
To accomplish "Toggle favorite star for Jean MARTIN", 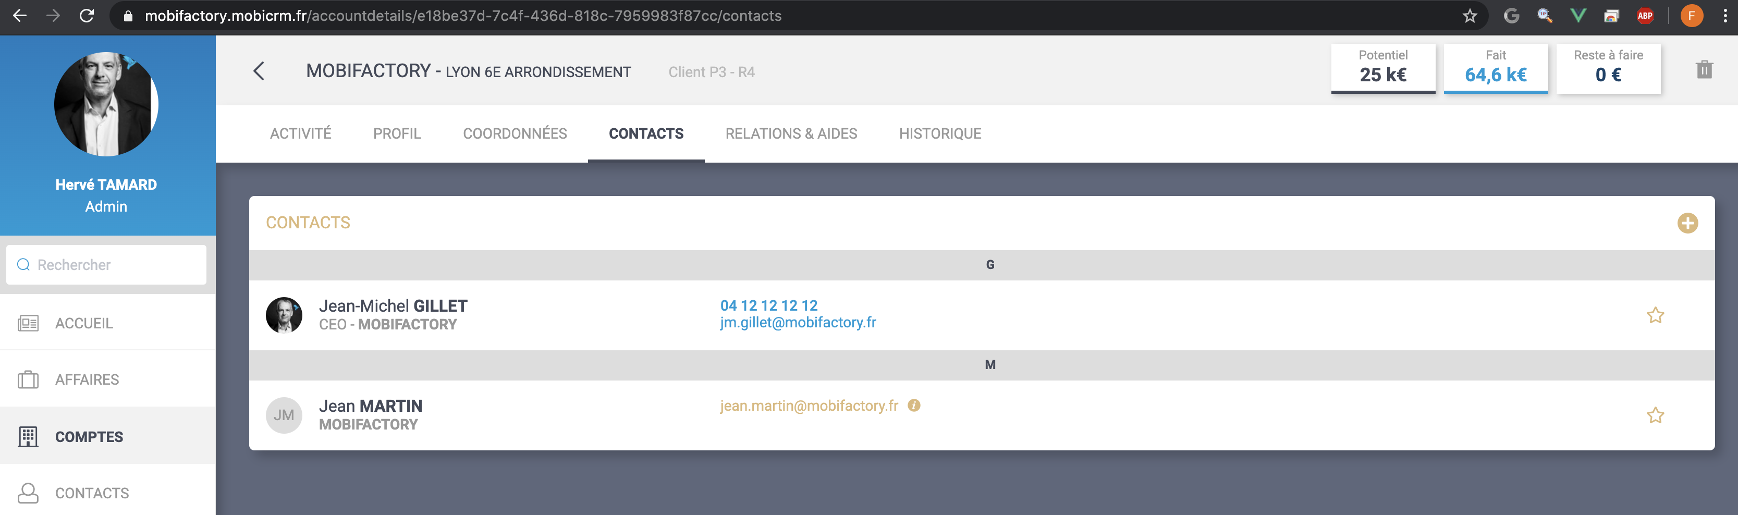I will [1655, 415].
